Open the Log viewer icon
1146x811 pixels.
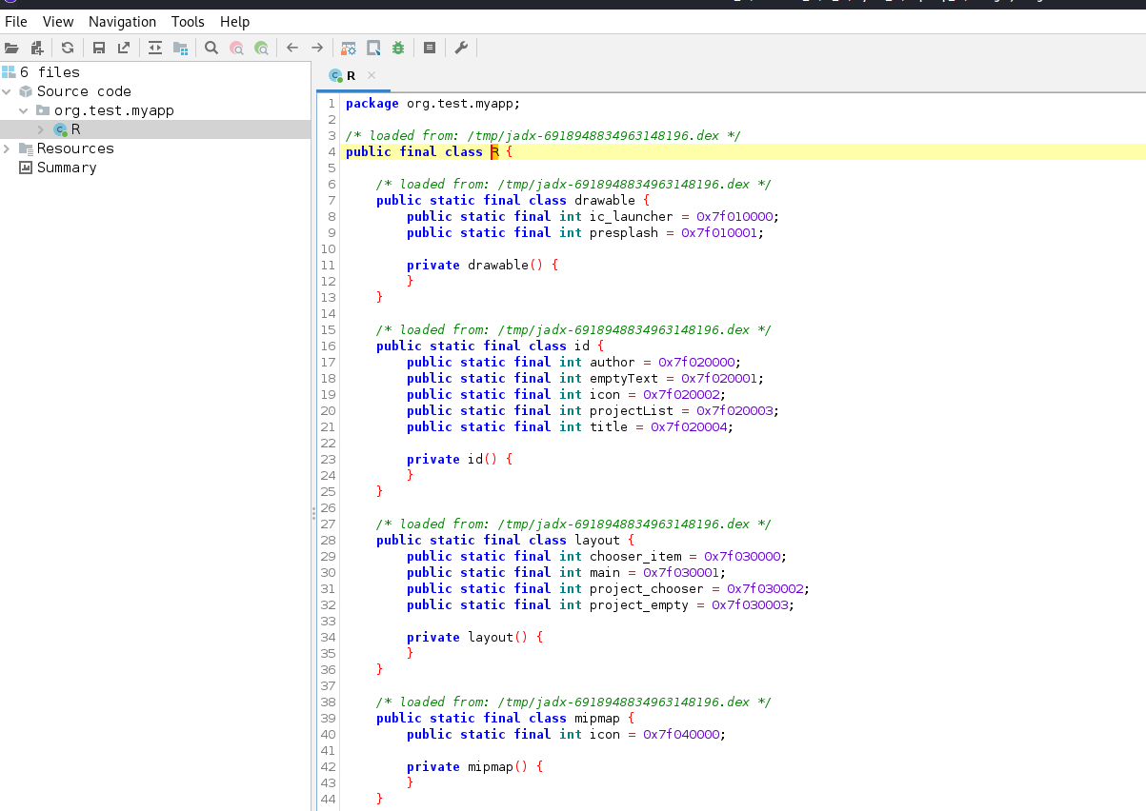pyautogui.click(x=430, y=48)
